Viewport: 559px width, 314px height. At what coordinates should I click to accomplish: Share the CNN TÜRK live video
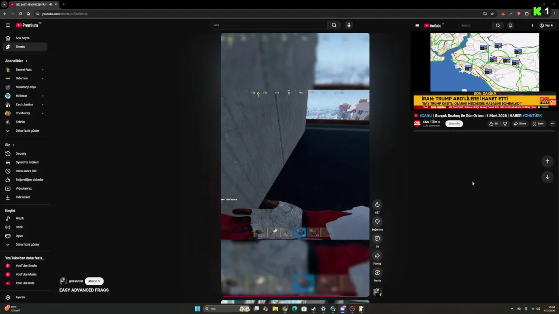coord(520,123)
